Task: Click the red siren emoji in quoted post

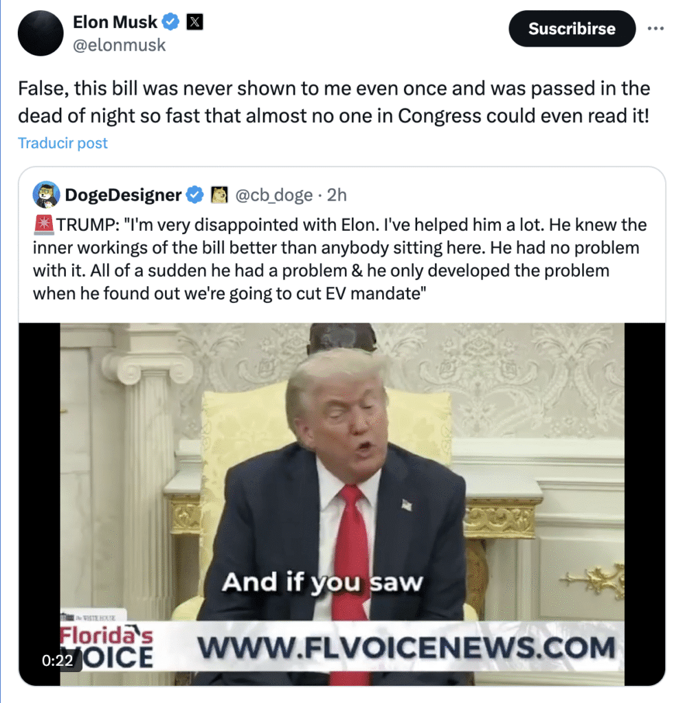Action: [43, 224]
